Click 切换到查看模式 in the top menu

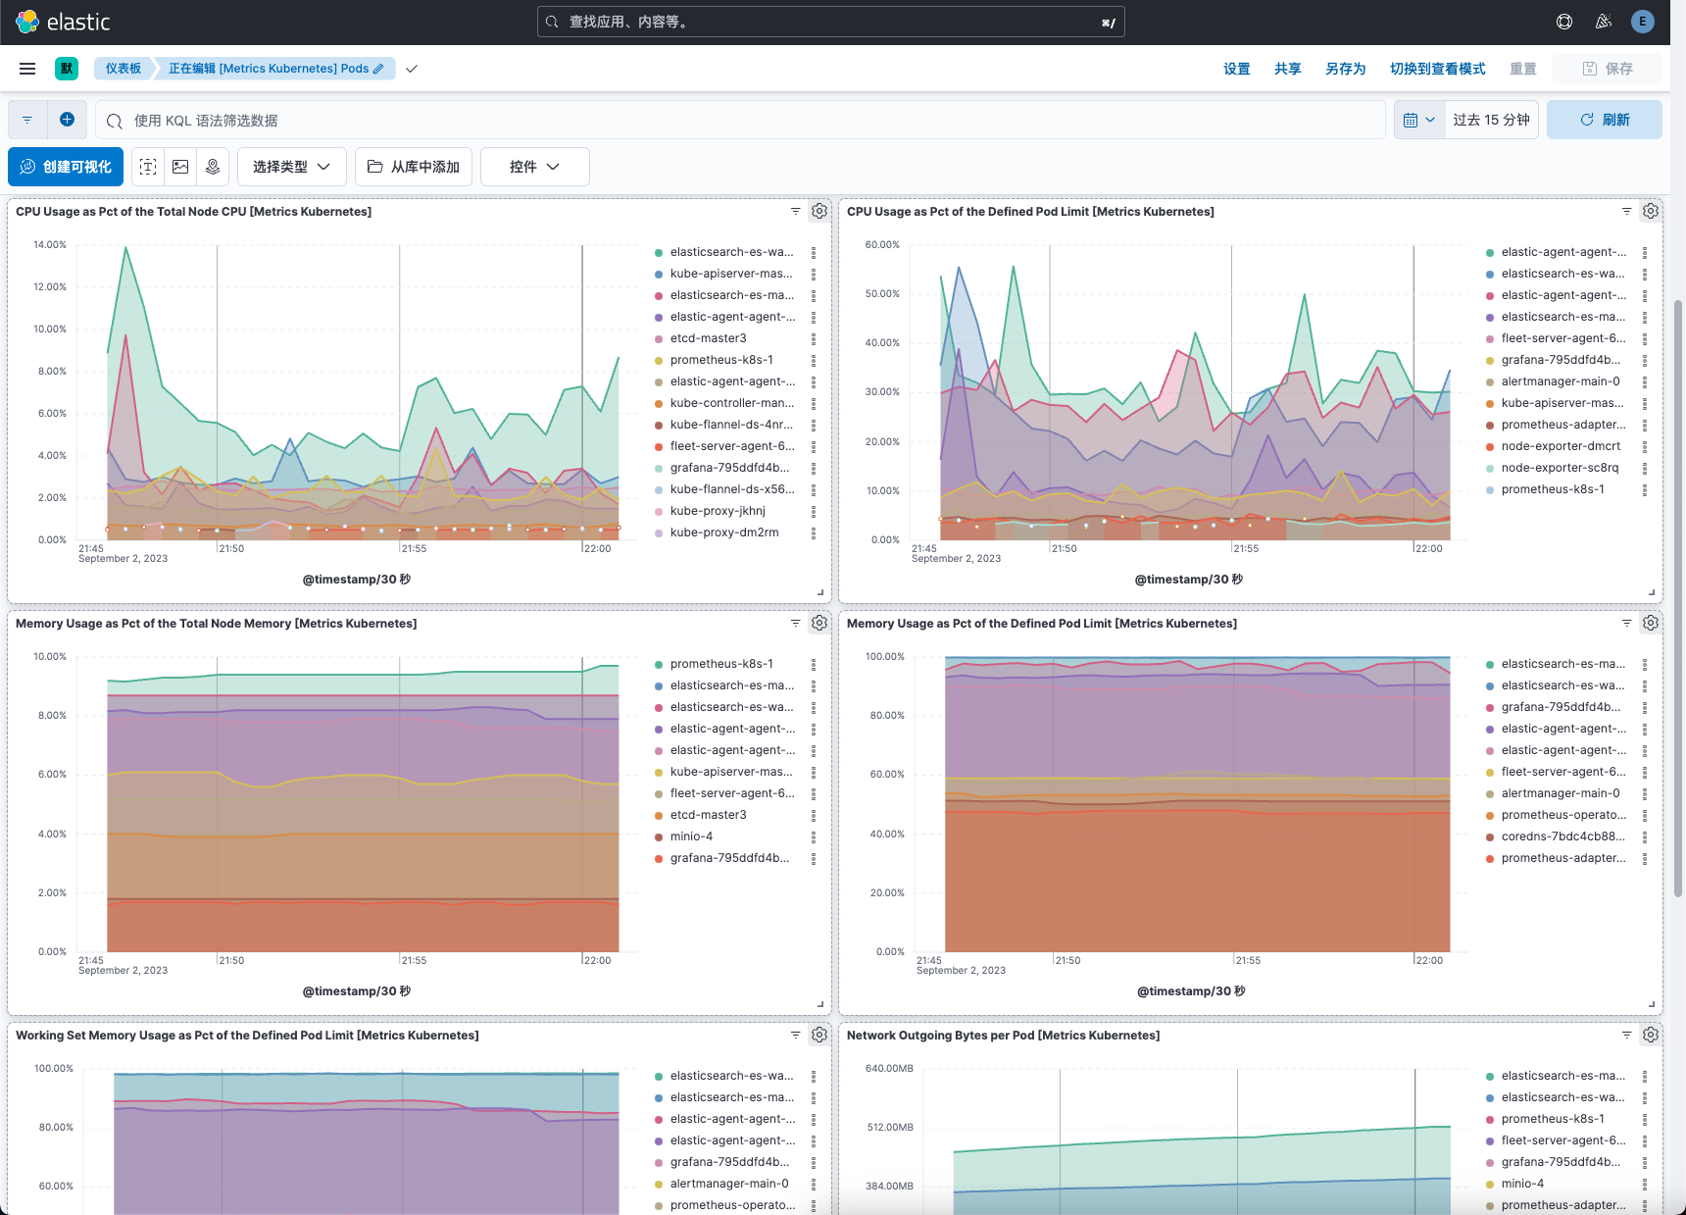click(1438, 69)
